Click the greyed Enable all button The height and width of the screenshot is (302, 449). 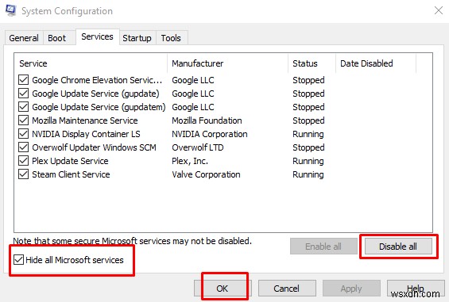[x=323, y=247]
